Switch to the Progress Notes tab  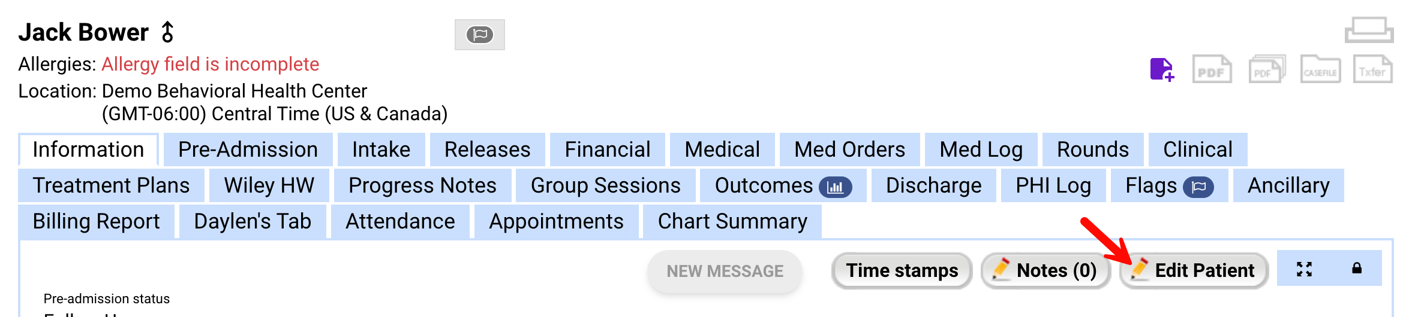pos(422,185)
